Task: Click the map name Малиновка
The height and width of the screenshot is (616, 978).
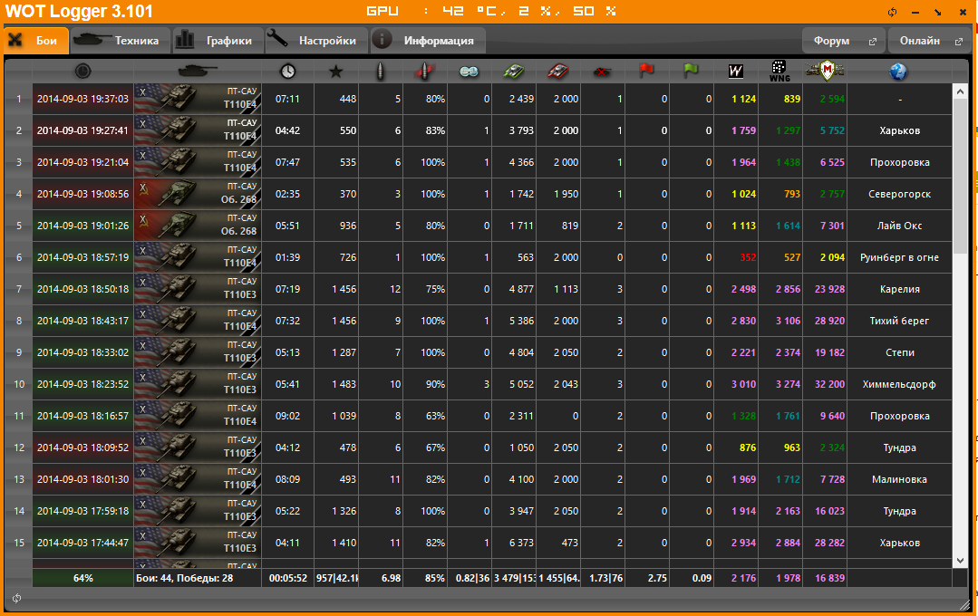Action: (x=899, y=479)
